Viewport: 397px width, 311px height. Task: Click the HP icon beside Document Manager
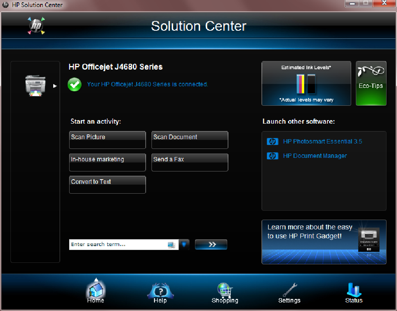pos(272,155)
